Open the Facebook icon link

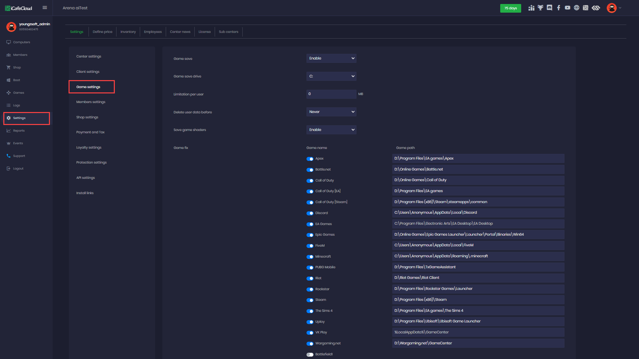click(558, 8)
